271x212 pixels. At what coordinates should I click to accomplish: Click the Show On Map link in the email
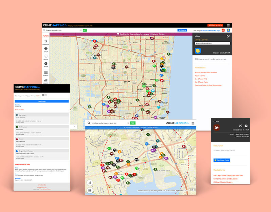19,110
